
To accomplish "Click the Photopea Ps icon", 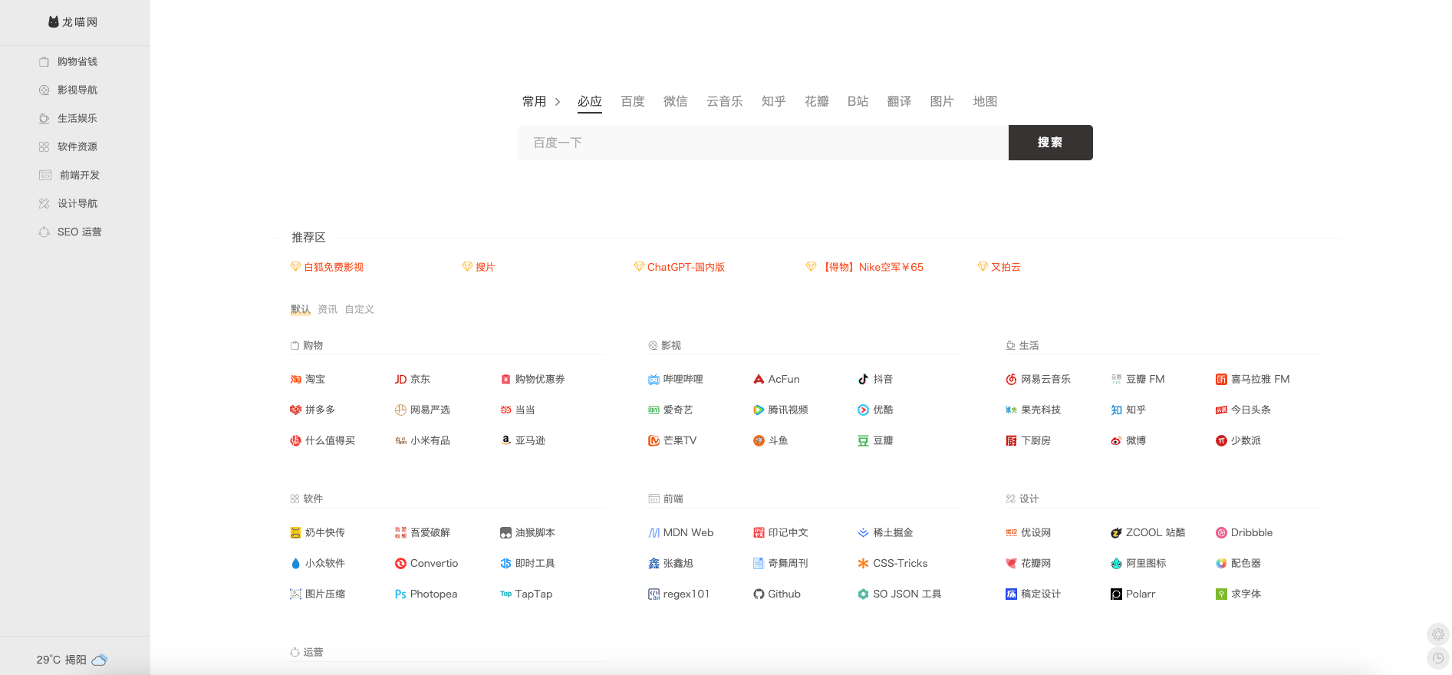I will tap(400, 594).
